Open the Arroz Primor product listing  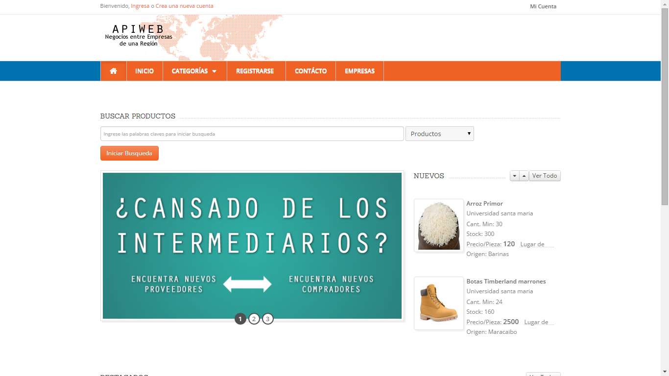pyautogui.click(x=485, y=203)
